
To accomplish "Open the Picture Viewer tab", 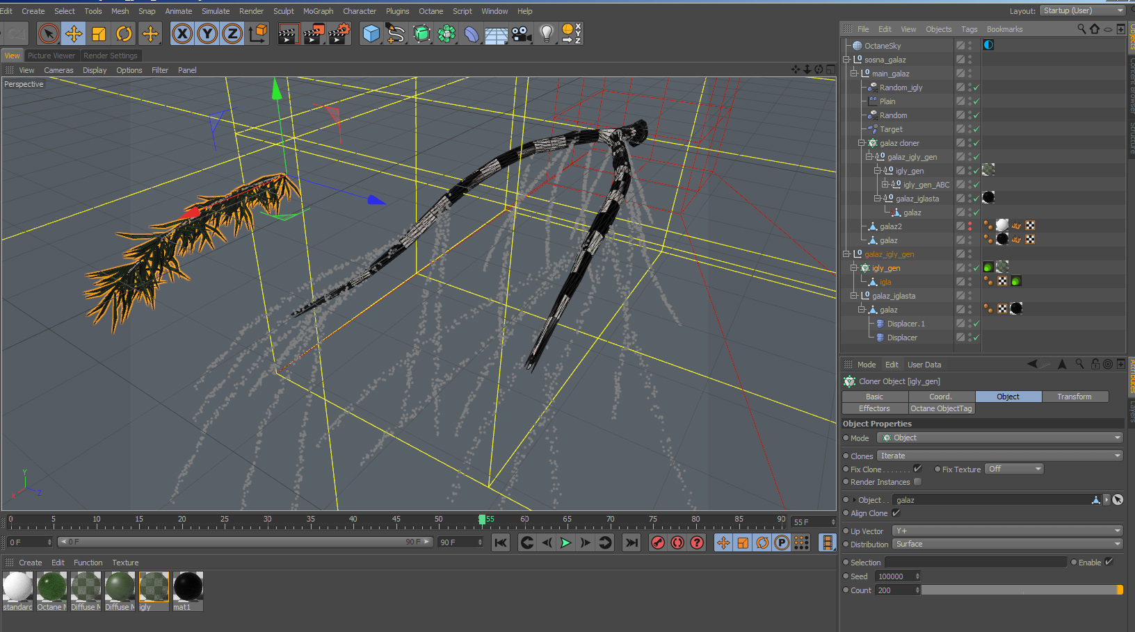I will [51, 56].
